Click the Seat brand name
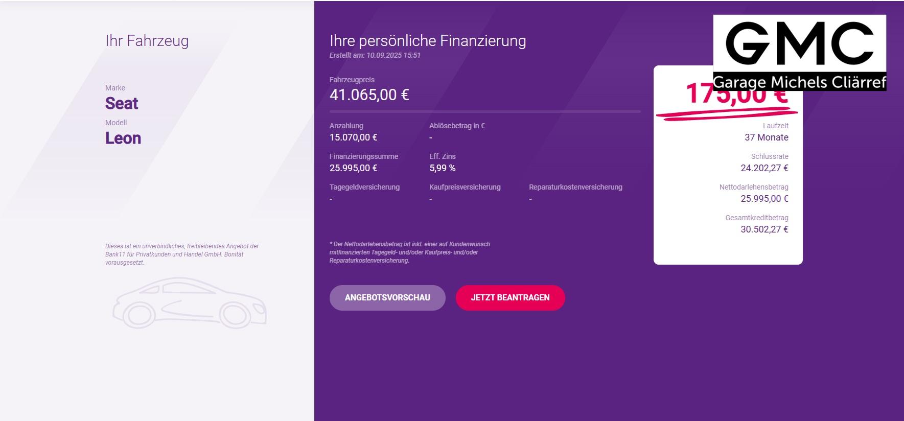The height and width of the screenshot is (421, 904). (122, 103)
